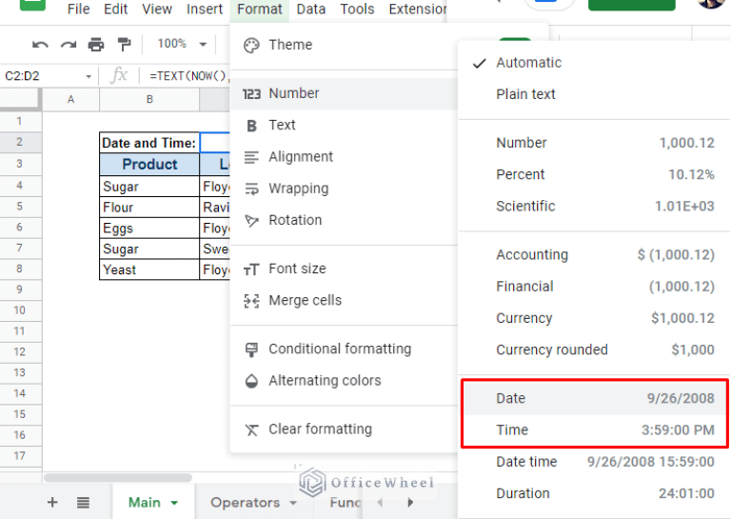Image resolution: width=731 pixels, height=519 pixels.
Task: Click the Alignment lines icon
Action: (x=251, y=157)
